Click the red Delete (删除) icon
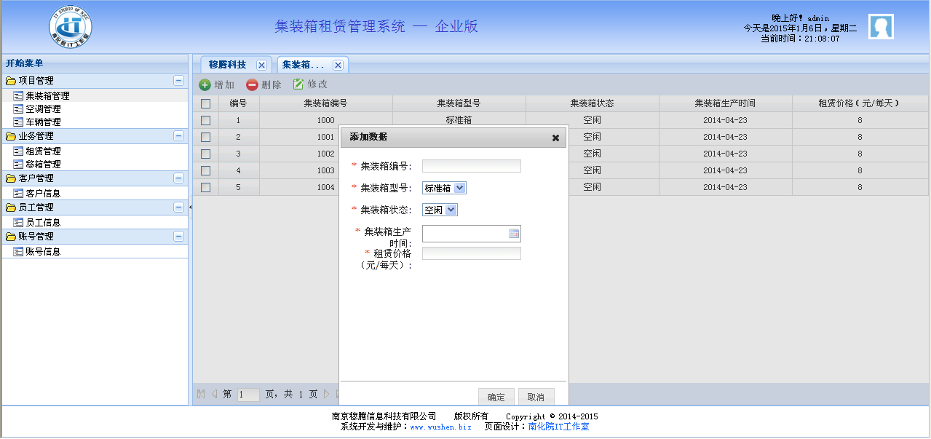 [x=252, y=84]
